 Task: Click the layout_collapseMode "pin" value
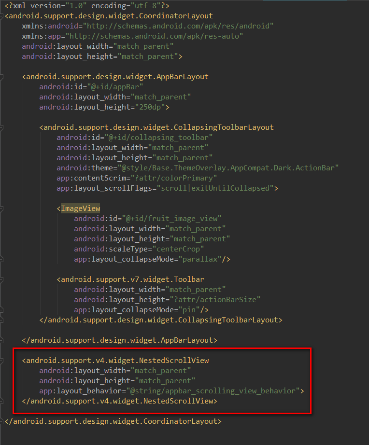pos(189,310)
